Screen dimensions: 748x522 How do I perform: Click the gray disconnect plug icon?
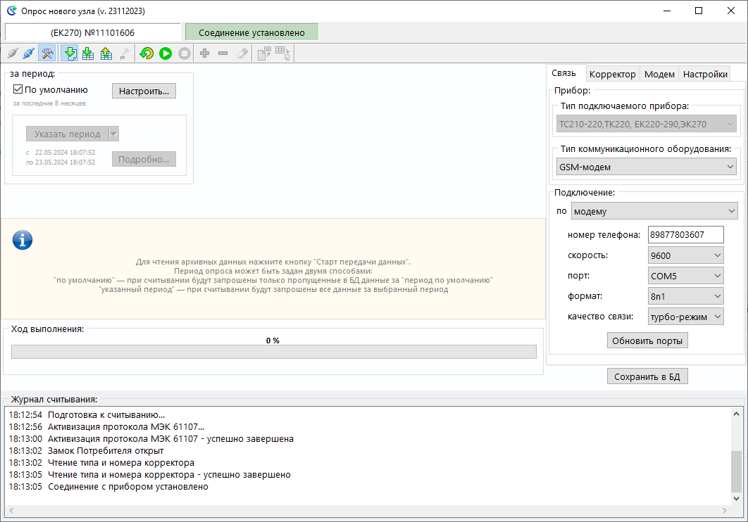pos(13,53)
